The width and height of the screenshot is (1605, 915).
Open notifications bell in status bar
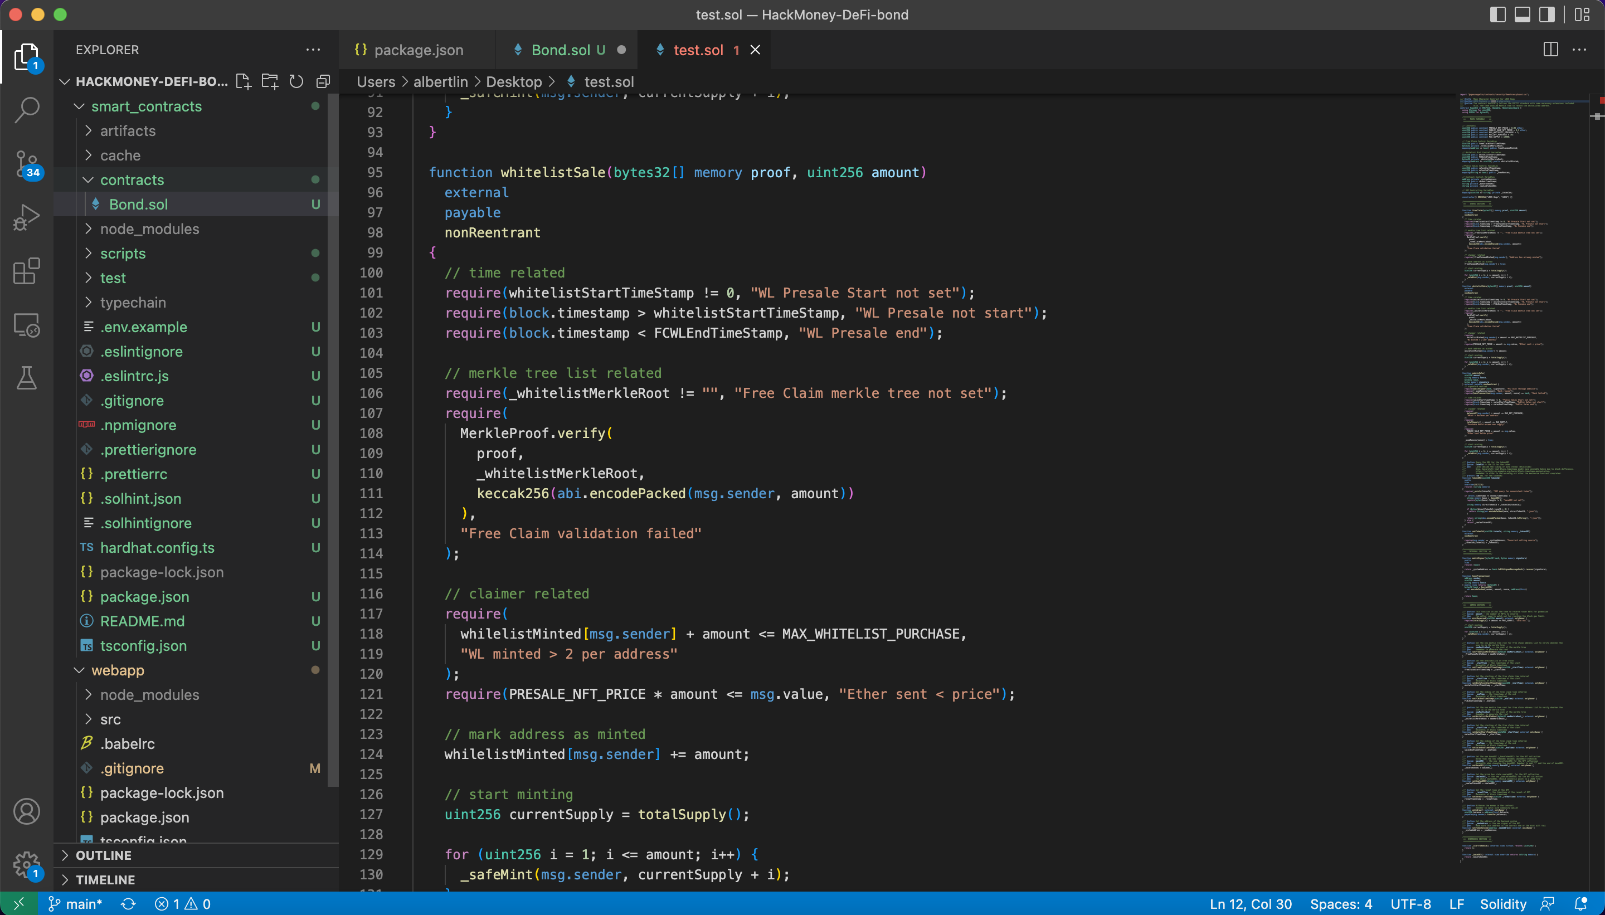tap(1581, 904)
